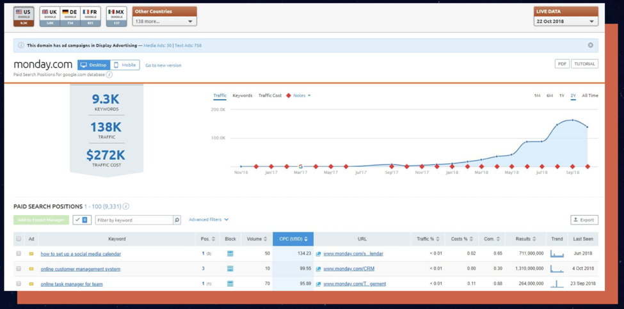Screen dimensions: 624x309
Task: Open external link icon for www.monday.com/T...gement
Action: click(x=318, y=284)
